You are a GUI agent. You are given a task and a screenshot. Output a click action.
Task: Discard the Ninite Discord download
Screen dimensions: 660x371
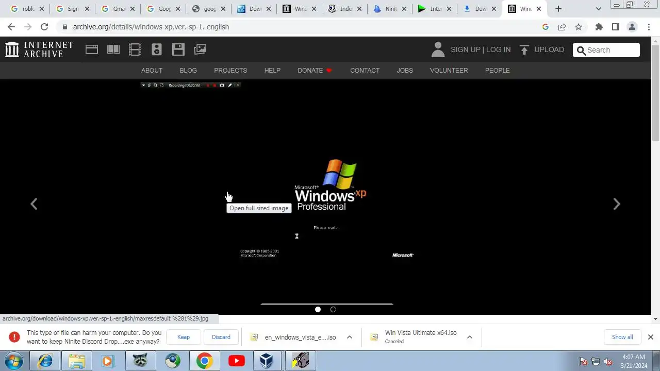coord(221,337)
